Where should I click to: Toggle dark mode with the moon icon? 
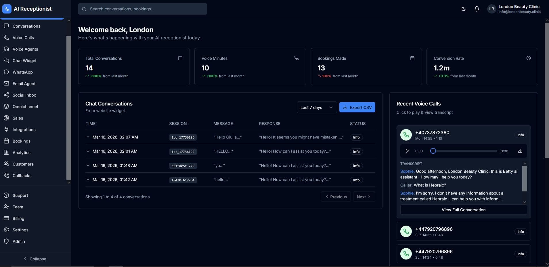click(463, 9)
